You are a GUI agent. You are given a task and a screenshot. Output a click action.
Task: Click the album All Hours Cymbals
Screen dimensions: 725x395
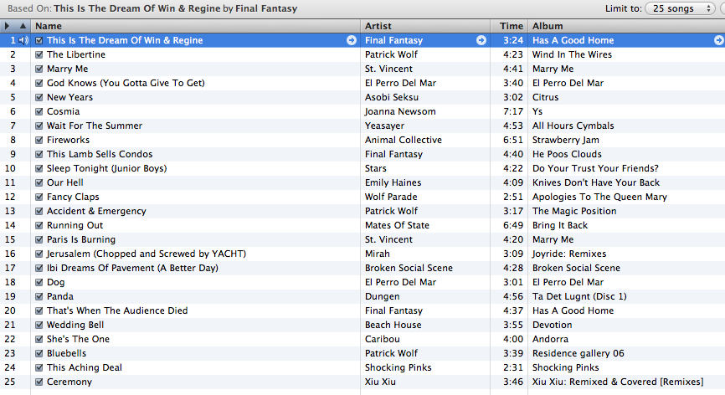[573, 126]
